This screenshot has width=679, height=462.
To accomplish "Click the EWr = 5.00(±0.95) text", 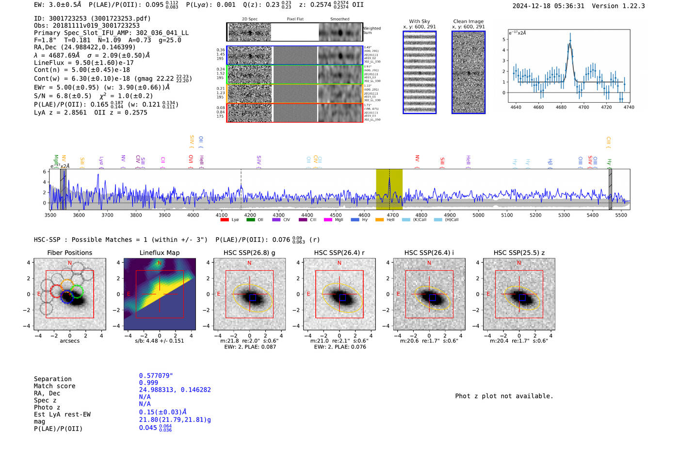I will click(102, 87).
